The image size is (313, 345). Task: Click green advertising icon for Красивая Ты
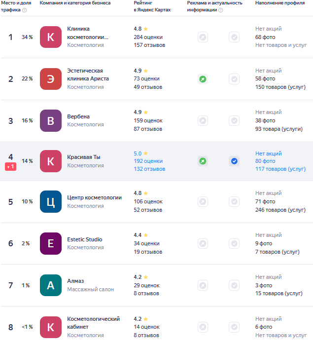[203, 161]
